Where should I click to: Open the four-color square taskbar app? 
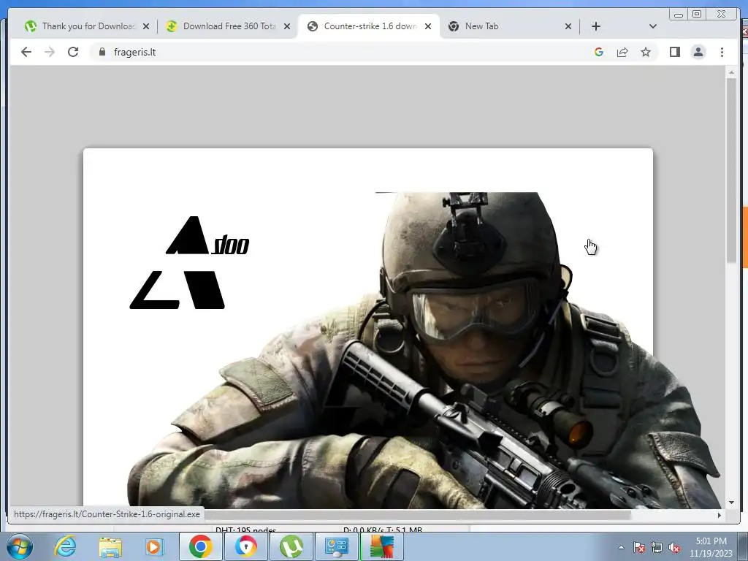(x=381, y=546)
